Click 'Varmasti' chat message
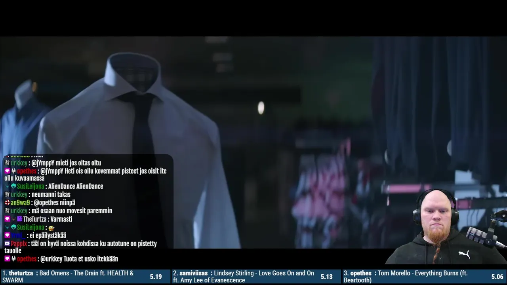 (x=61, y=219)
